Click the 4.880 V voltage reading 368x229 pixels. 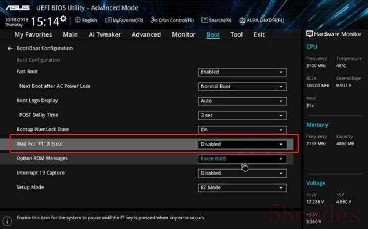tap(344, 202)
